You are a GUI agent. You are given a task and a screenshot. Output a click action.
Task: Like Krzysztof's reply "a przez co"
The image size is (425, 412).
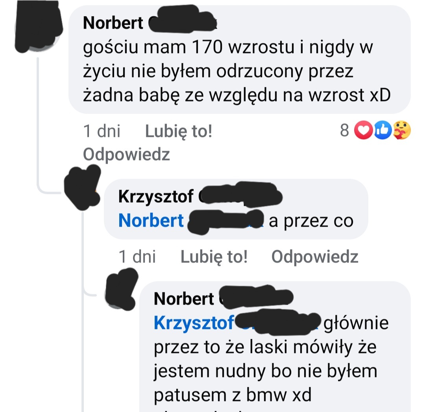[x=214, y=257]
